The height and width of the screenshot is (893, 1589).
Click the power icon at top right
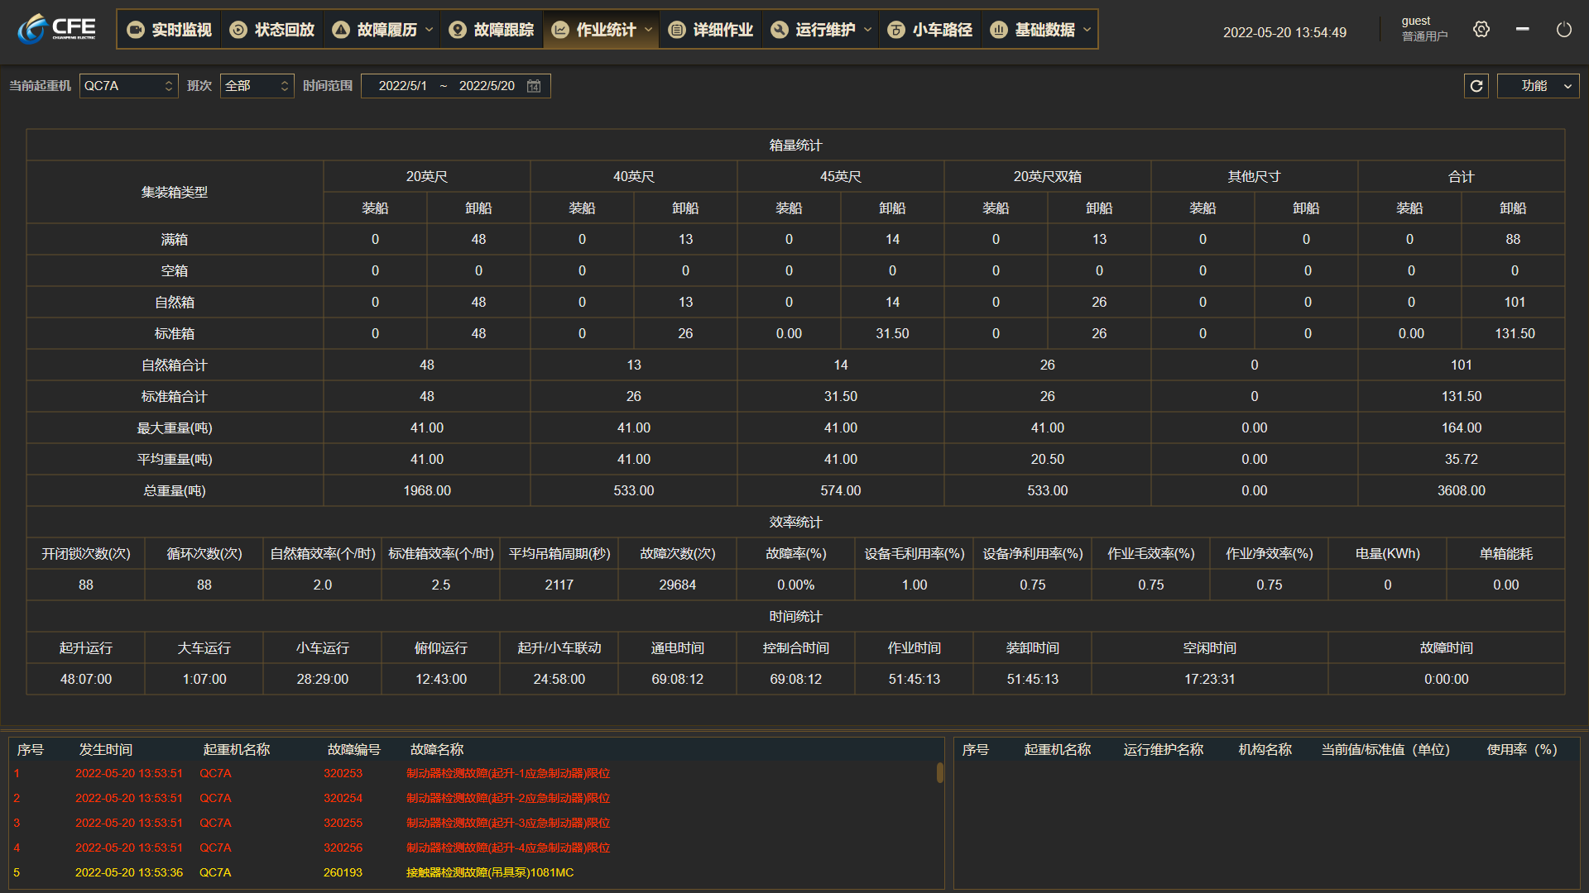click(x=1563, y=29)
